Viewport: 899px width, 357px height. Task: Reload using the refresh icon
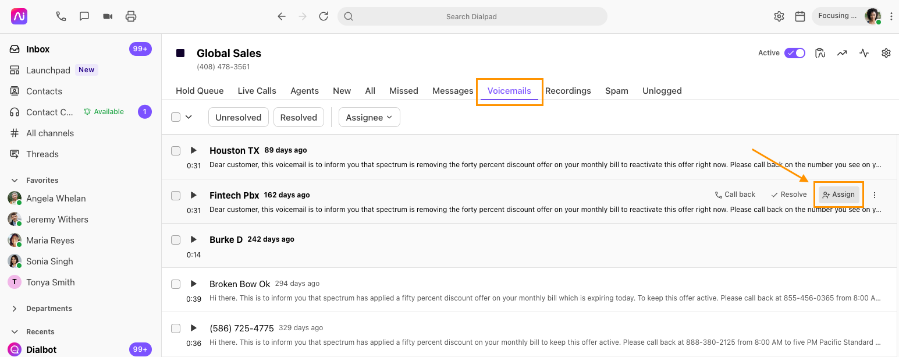(324, 16)
